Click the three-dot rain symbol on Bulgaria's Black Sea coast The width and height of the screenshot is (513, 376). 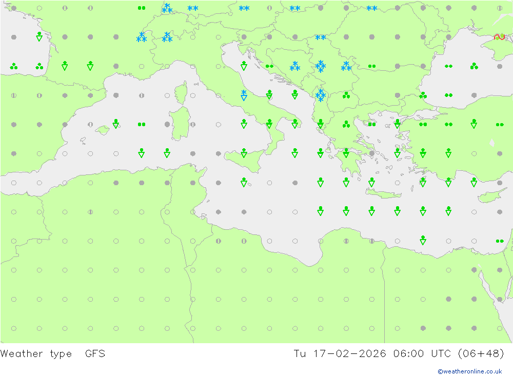423,95
